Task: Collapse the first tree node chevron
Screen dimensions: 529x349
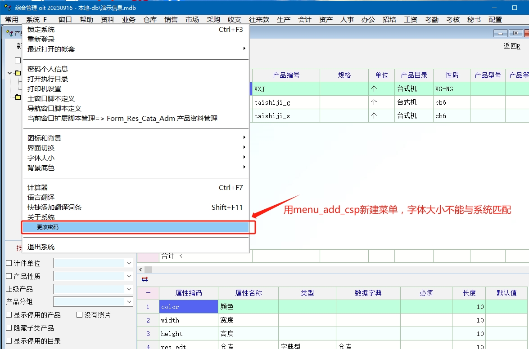Action: pyautogui.click(x=10, y=73)
